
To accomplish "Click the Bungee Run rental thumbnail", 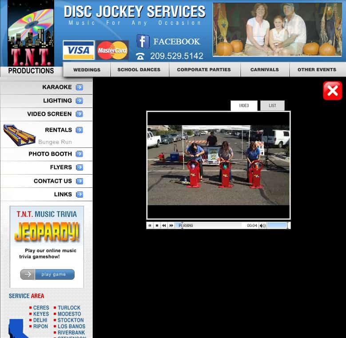I will click(20, 135).
